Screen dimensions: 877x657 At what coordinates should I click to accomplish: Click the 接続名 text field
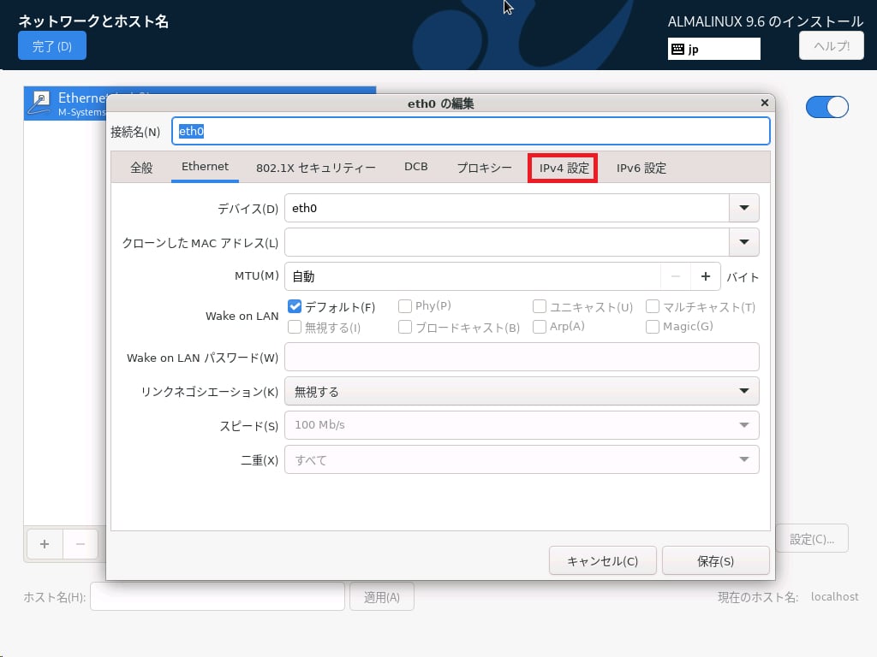click(471, 131)
